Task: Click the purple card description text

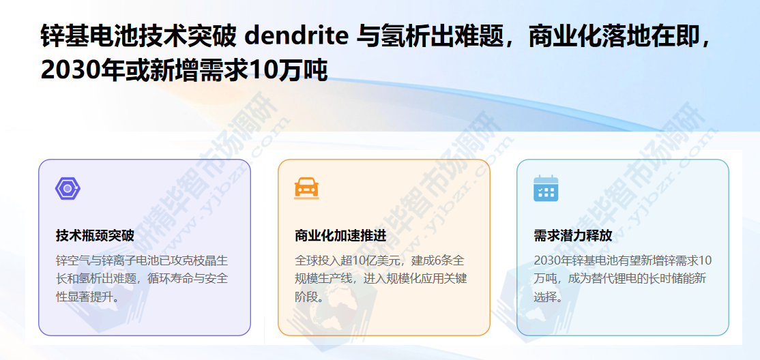Action: 142,279
